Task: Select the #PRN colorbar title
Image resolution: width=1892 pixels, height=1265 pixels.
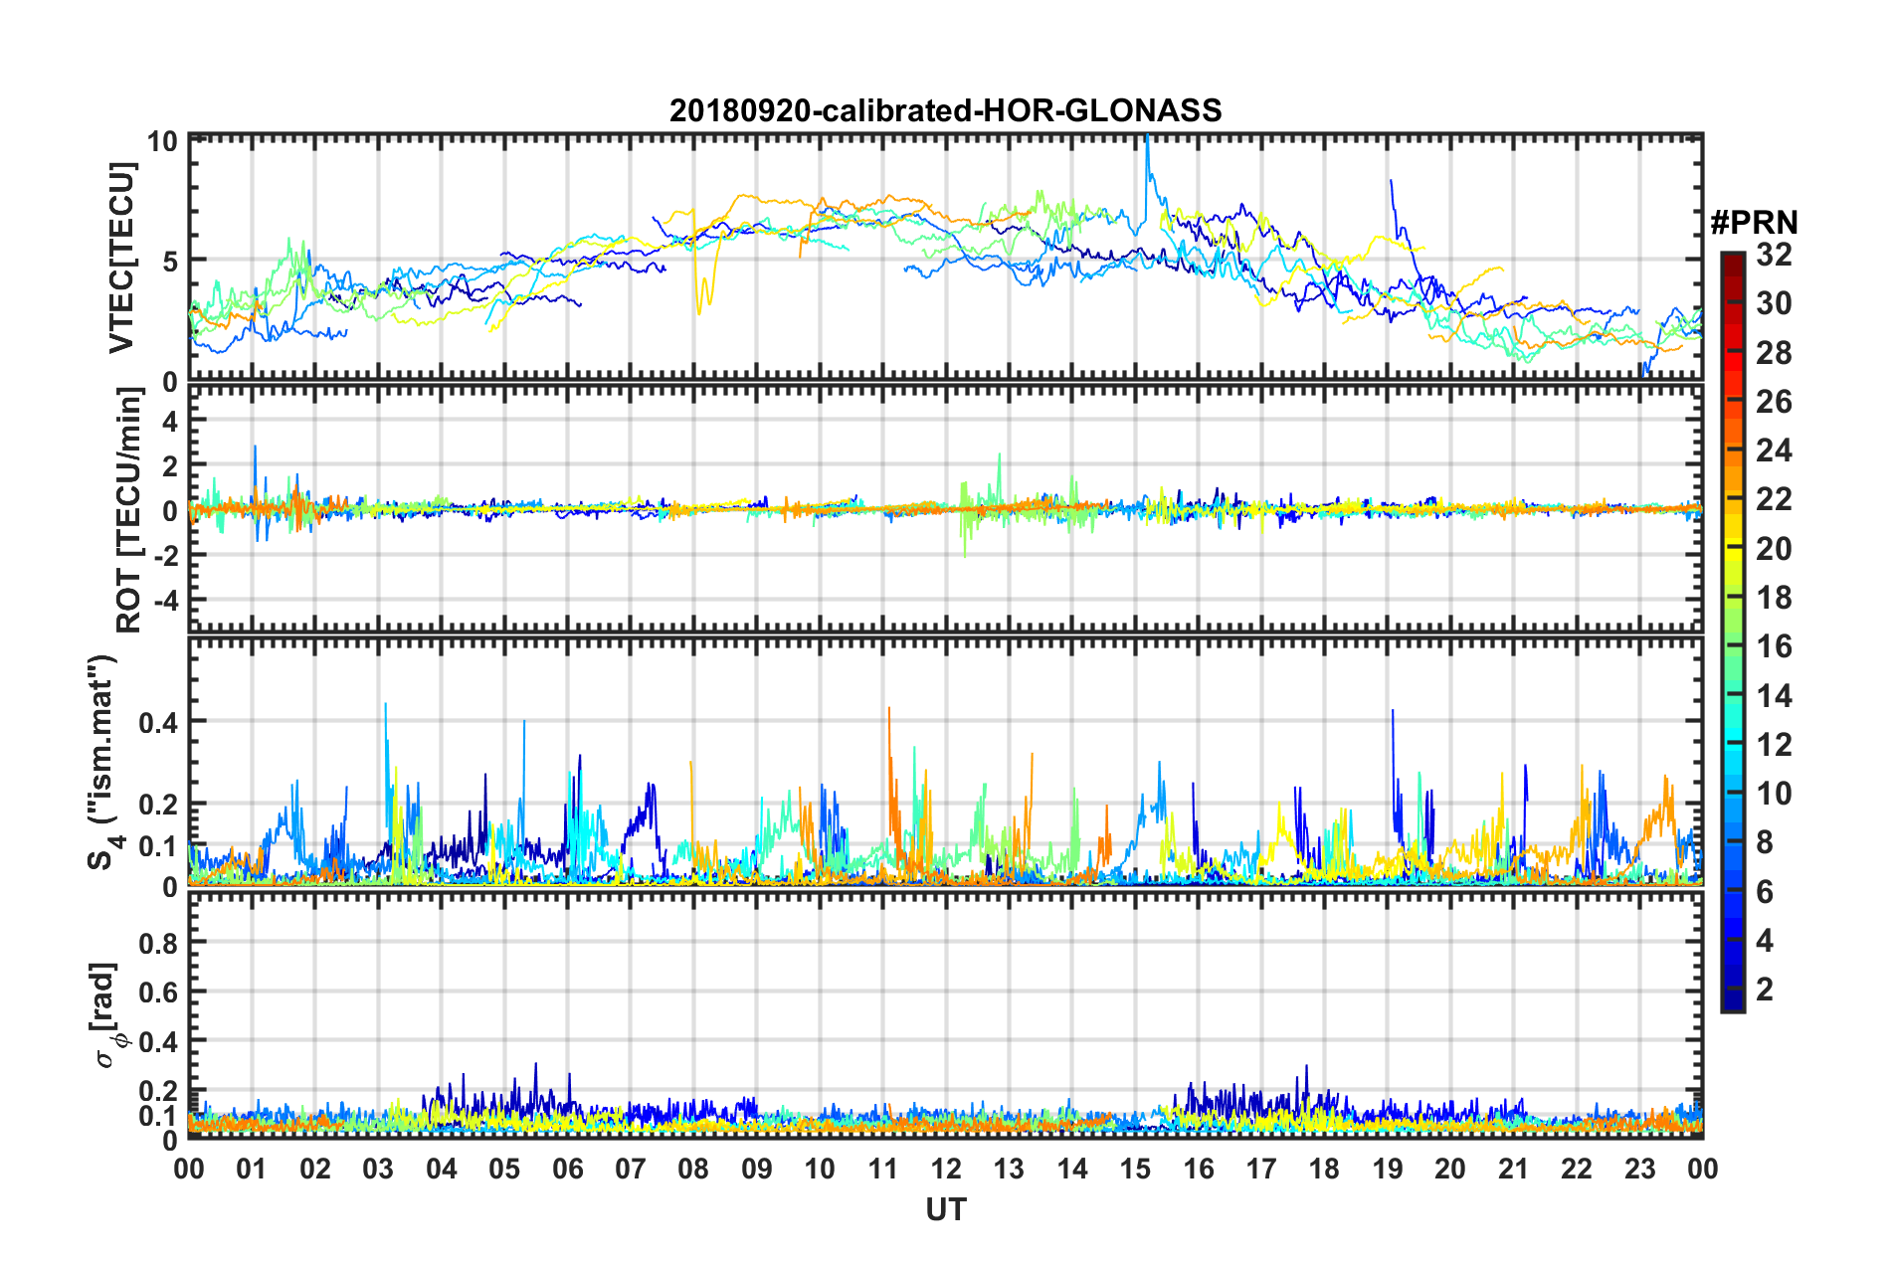Action: (x=1754, y=223)
